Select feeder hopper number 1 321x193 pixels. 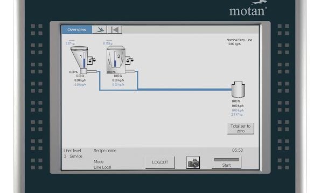80,60
